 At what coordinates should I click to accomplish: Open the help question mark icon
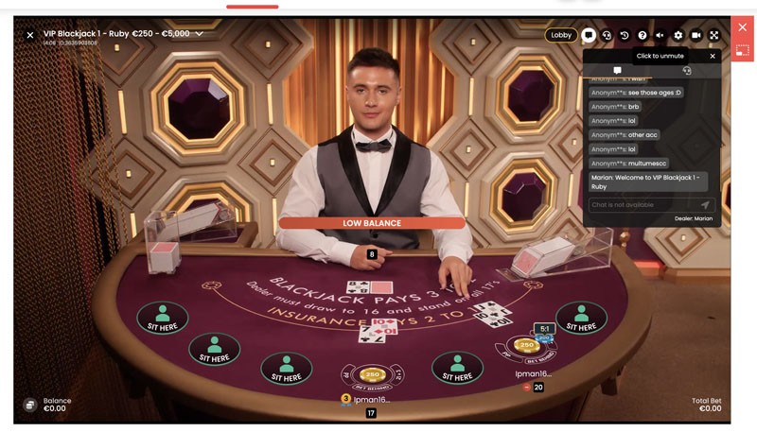[x=643, y=35]
